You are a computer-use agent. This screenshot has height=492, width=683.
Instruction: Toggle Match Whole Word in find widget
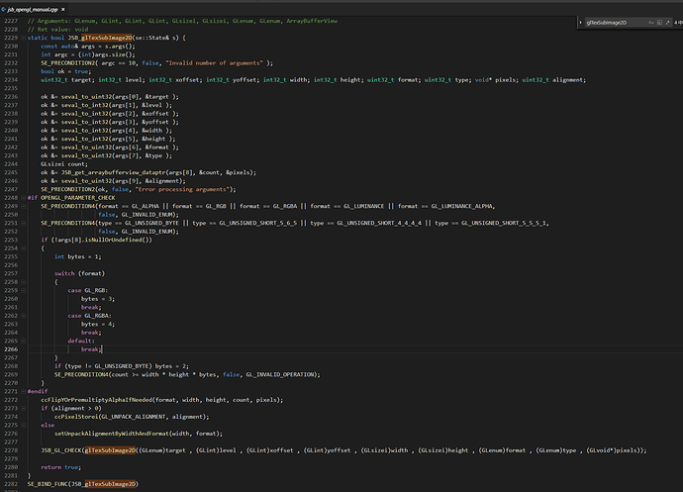tap(659, 23)
